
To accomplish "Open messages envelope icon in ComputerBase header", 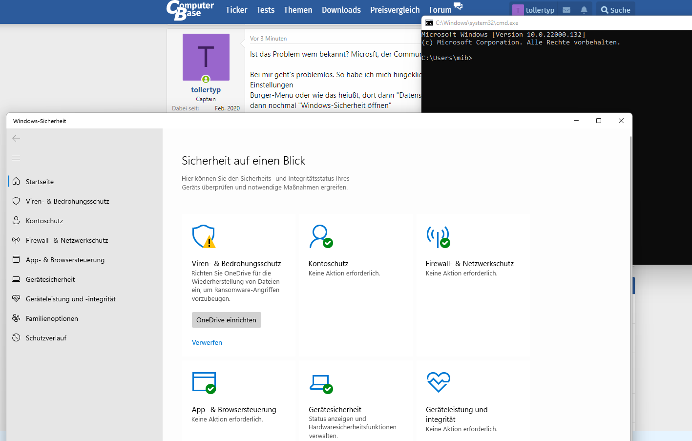I will coord(566,10).
